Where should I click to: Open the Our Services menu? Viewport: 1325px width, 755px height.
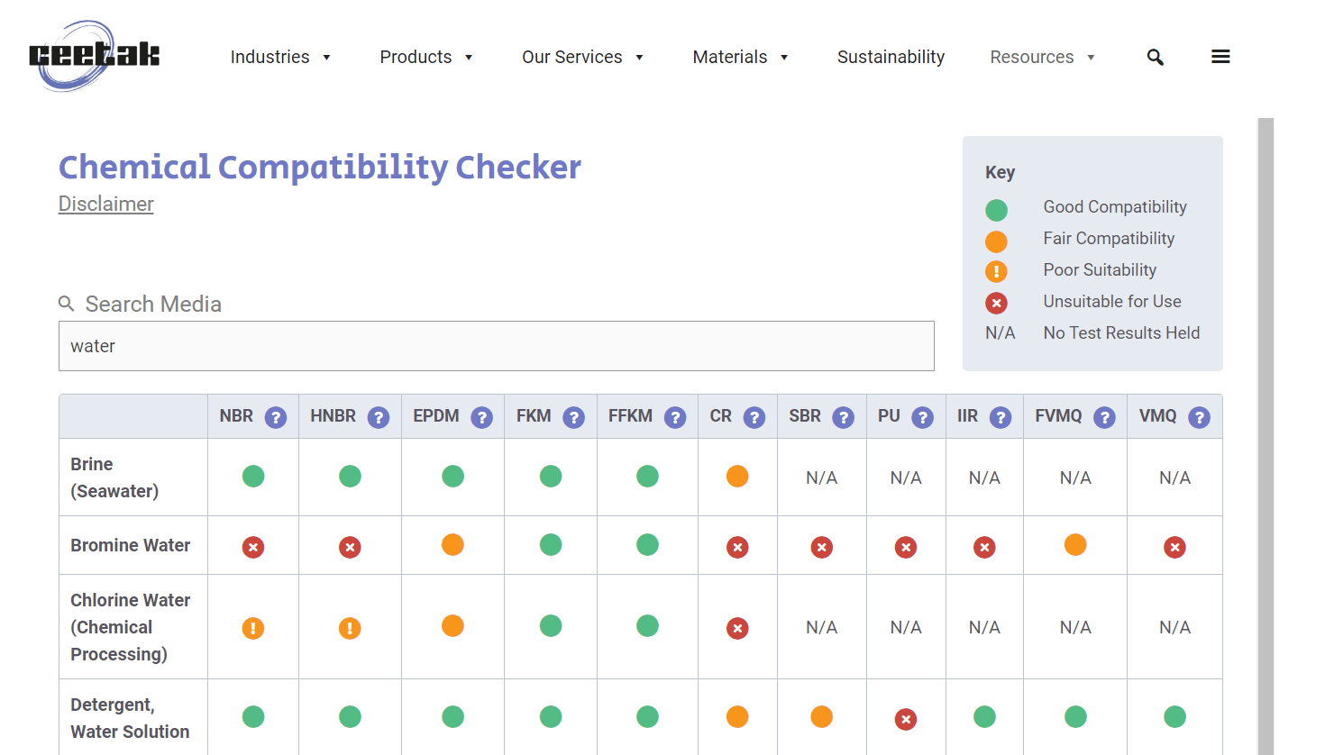582,57
